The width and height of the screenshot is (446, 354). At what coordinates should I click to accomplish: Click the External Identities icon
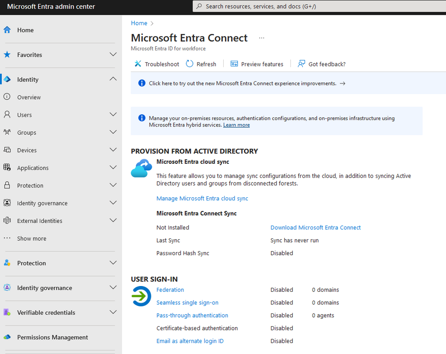(x=7, y=220)
